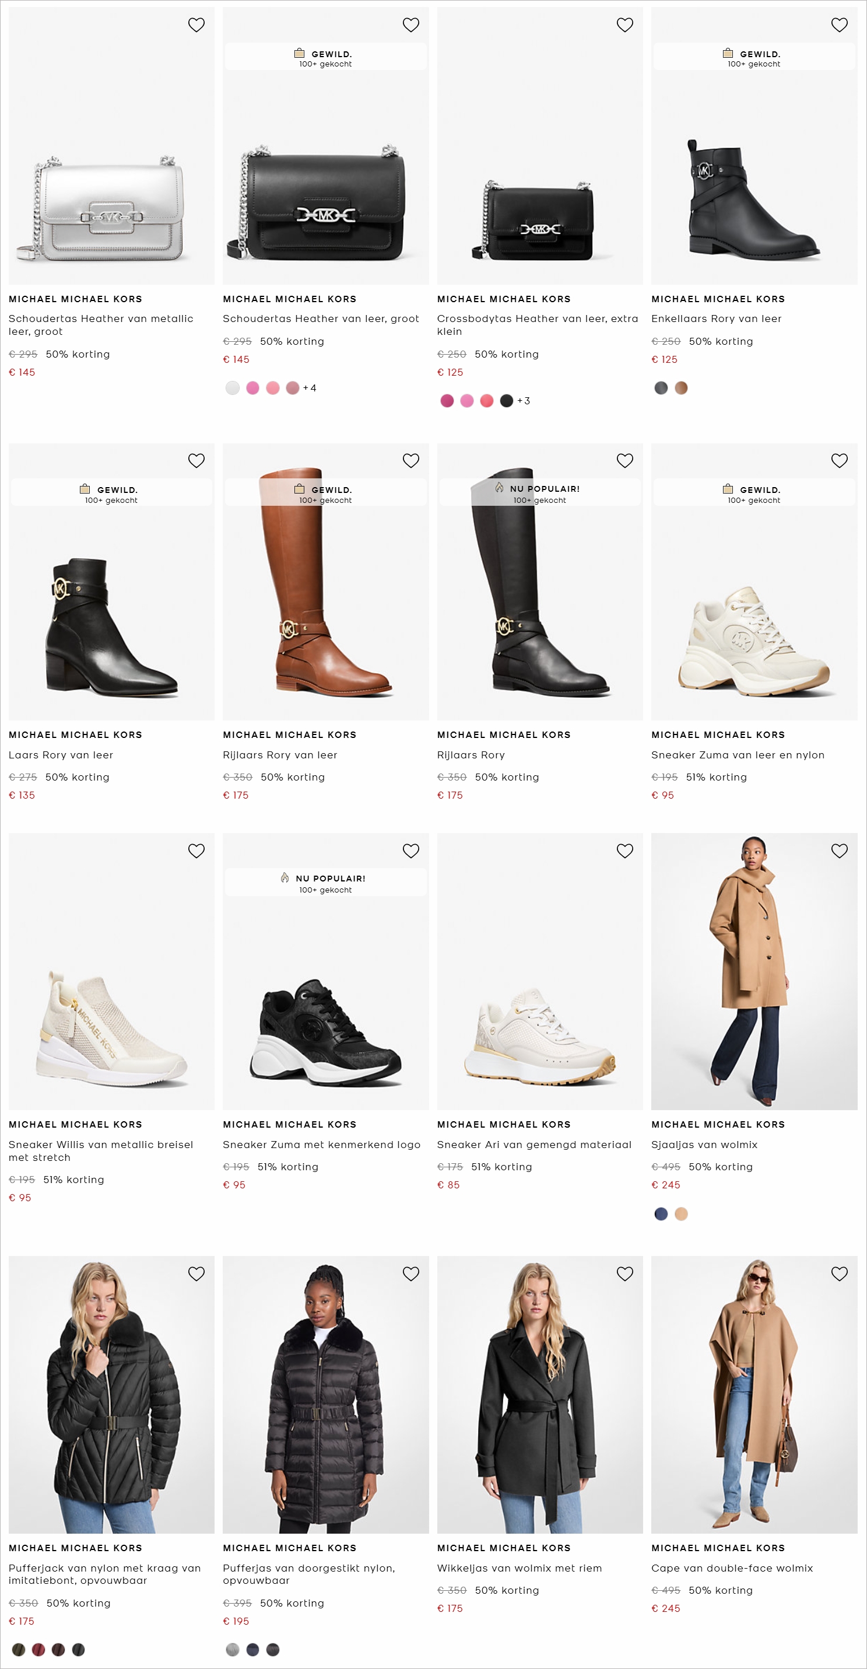Open Rijlaars Rory van leer product title

(x=280, y=755)
